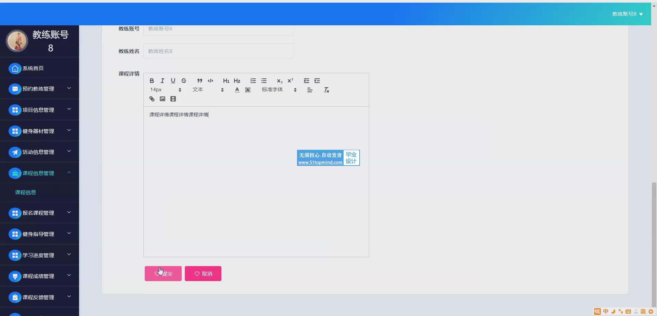Click the 系统首页 home icon
This screenshot has height=316, width=657.
pyautogui.click(x=15, y=69)
